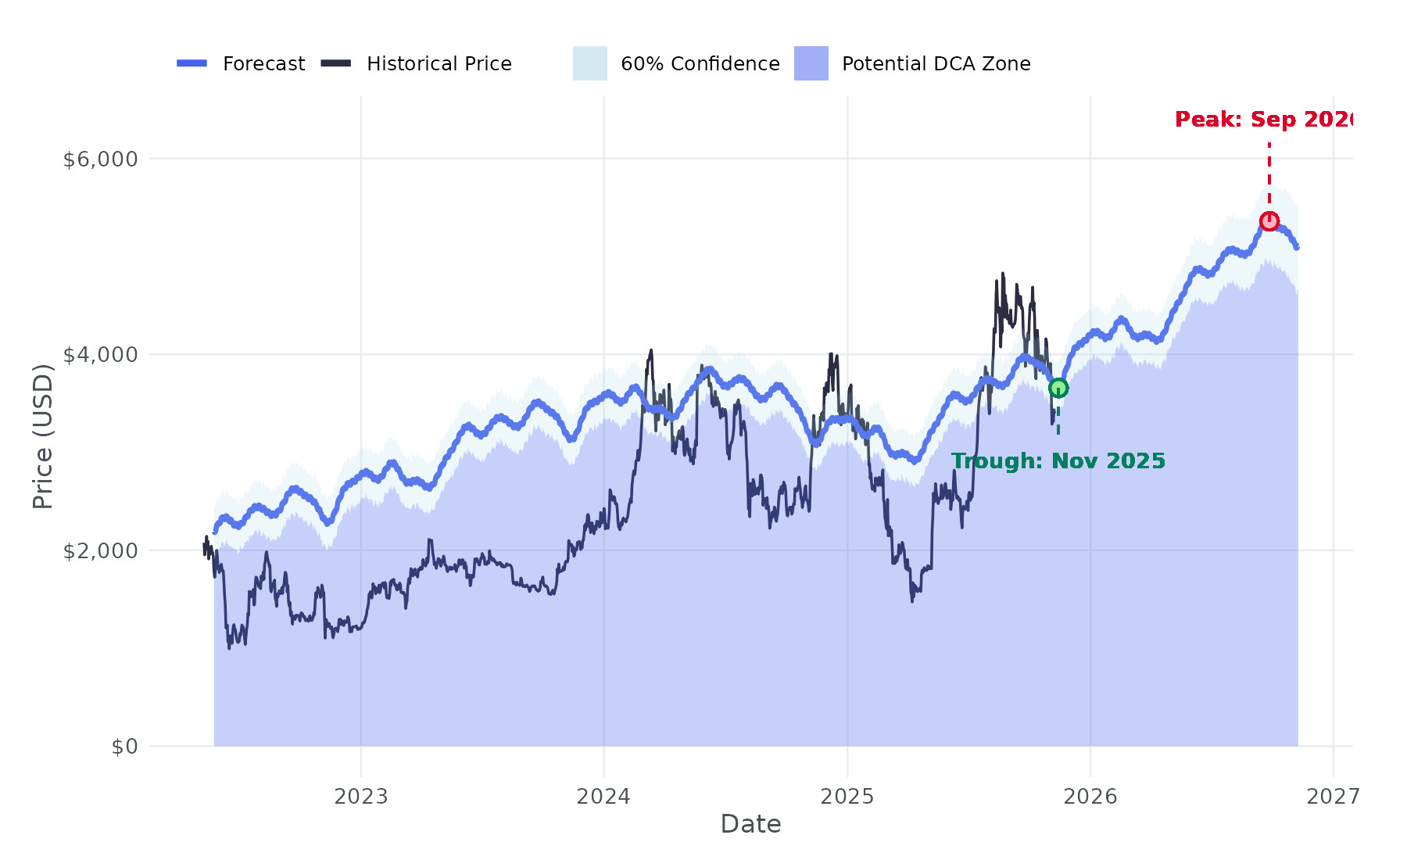Click the Potential DCA Zone color swatch

pyautogui.click(x=811, y=63)
